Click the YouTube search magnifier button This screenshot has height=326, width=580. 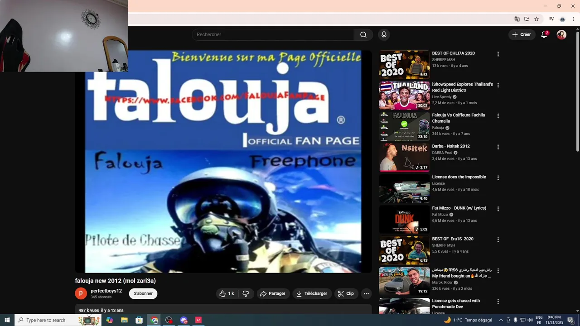[363, 35]
